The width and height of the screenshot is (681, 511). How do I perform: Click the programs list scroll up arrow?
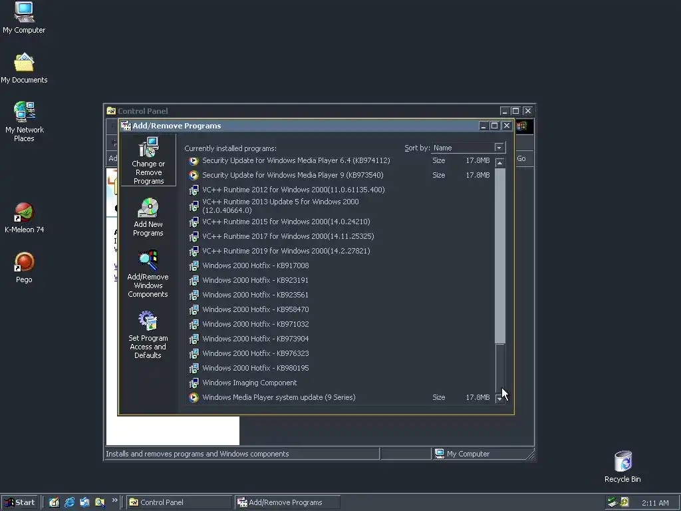500,162
